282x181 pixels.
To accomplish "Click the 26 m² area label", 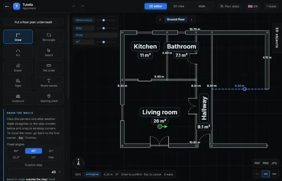I will click(x=160, y=121).
